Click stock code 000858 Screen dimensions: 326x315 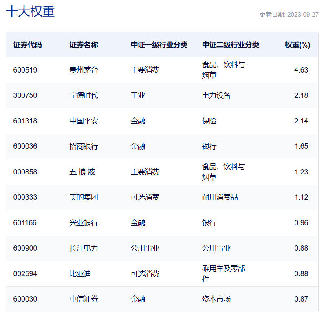25,172
